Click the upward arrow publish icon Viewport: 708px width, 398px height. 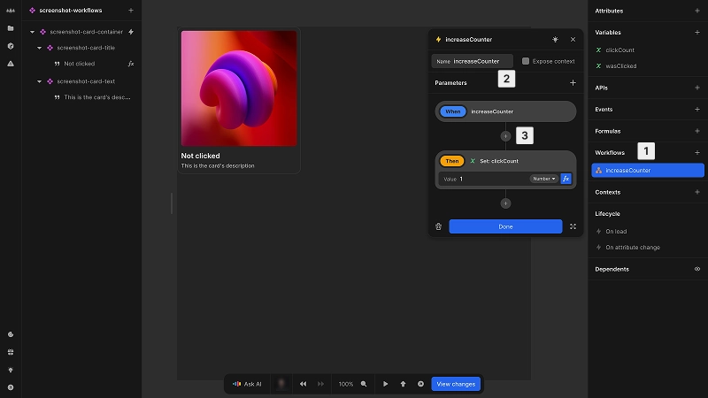pyautogui.click(x=403, y=384)
